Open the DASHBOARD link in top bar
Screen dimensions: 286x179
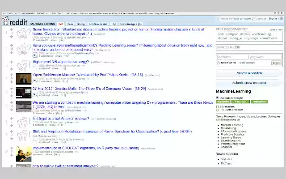point(29,13)
